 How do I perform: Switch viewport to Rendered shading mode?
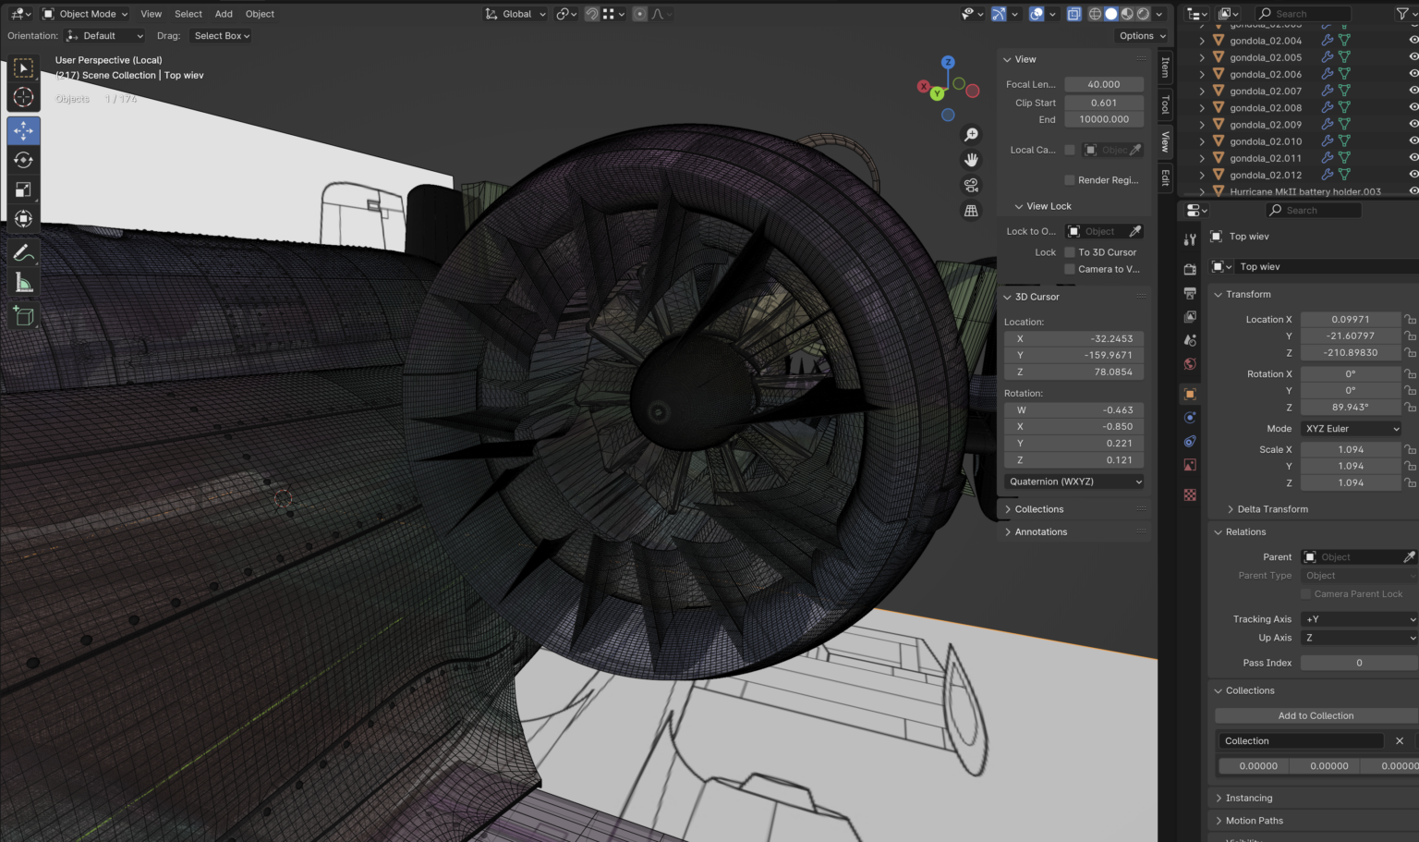tap(1143, 13)
